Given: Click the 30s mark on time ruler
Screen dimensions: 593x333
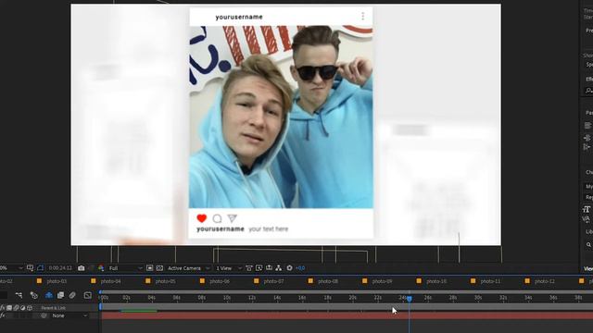Looking at the screenshot, I should [478, 298].
